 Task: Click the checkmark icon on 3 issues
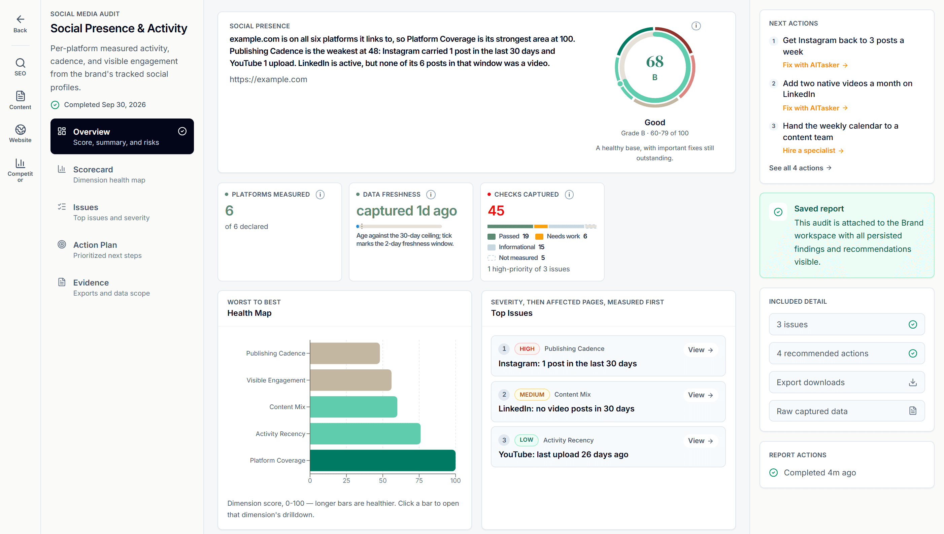[x=912, y=324]
